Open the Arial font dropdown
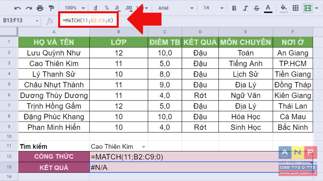The height and width of the screenshot is (181, 323). coord(176,8)
